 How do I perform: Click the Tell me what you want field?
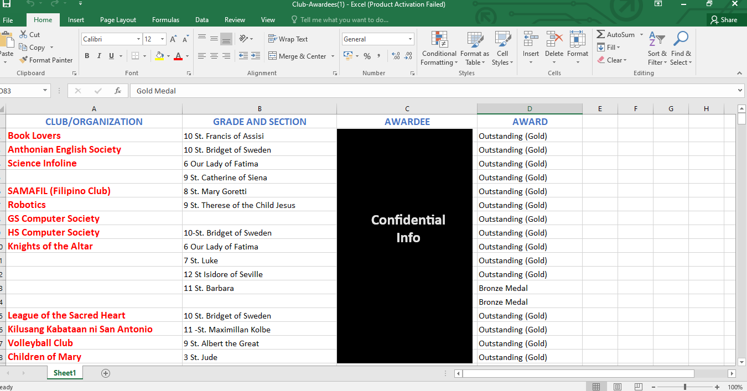(x=344, y=20)
